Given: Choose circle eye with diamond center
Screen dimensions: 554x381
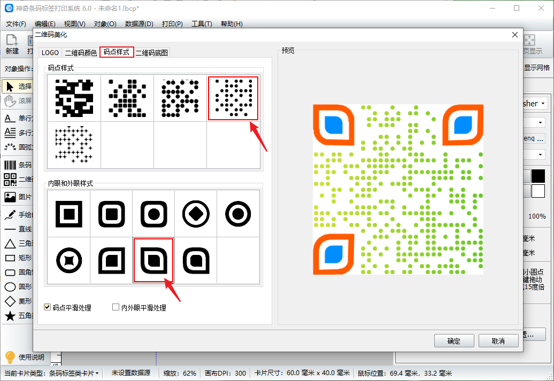Looking at the screenshot, I should tap(196, 214).
